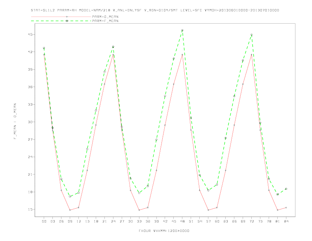The image size is (312, 241).
Task: Click y-axis tick value 21
Action: click(30, 174)
